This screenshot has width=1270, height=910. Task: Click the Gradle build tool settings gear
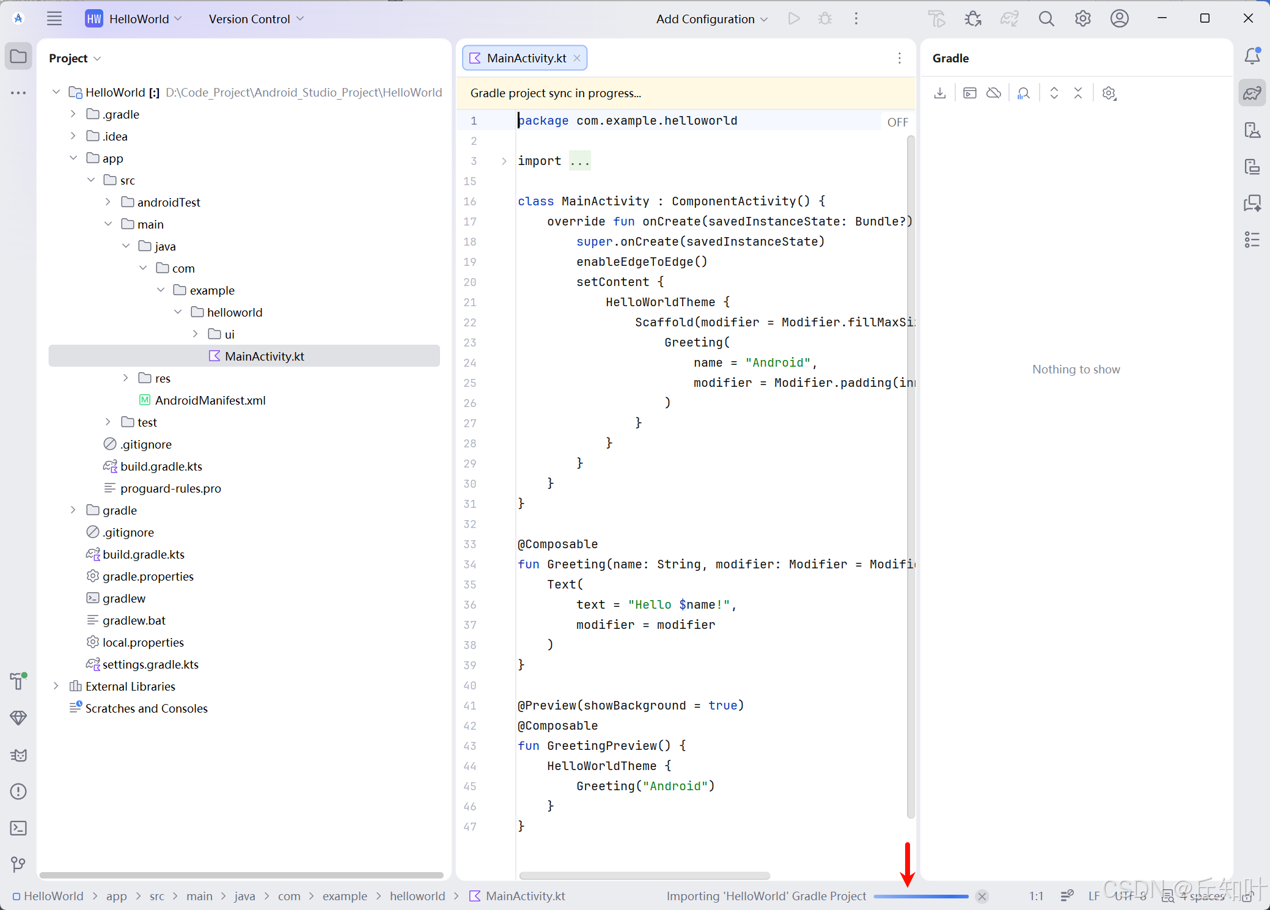tap(1109, 94)
